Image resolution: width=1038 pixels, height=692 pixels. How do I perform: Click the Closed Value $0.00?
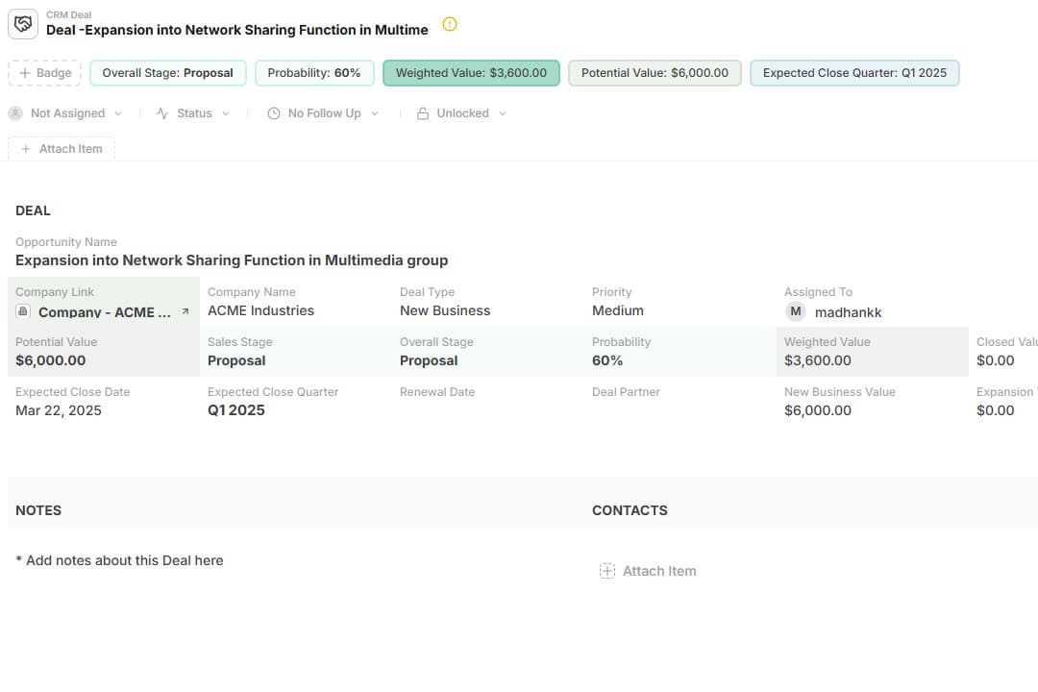995,360
